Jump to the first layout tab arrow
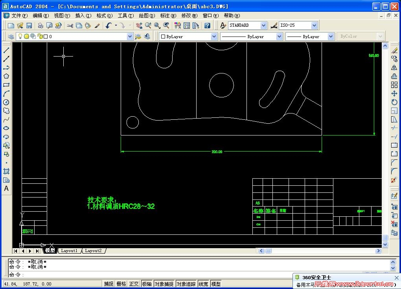 (x=16, y=251)
